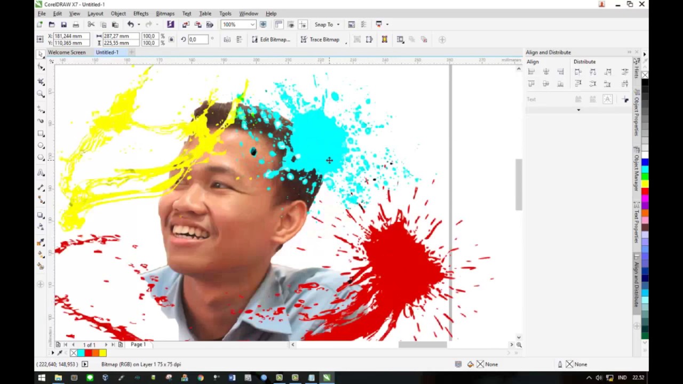Open the File menu

tap(42, 13)
